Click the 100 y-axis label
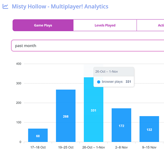This screenshot has height=154, width=164. [18, 122]
